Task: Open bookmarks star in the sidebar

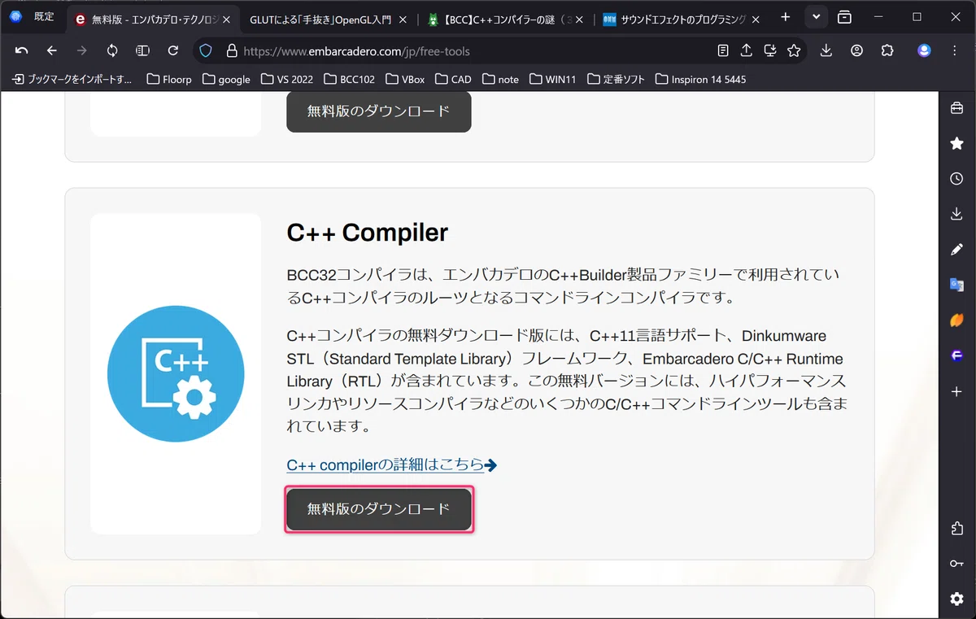Action: pyautogui.click(x=956, y=143)
